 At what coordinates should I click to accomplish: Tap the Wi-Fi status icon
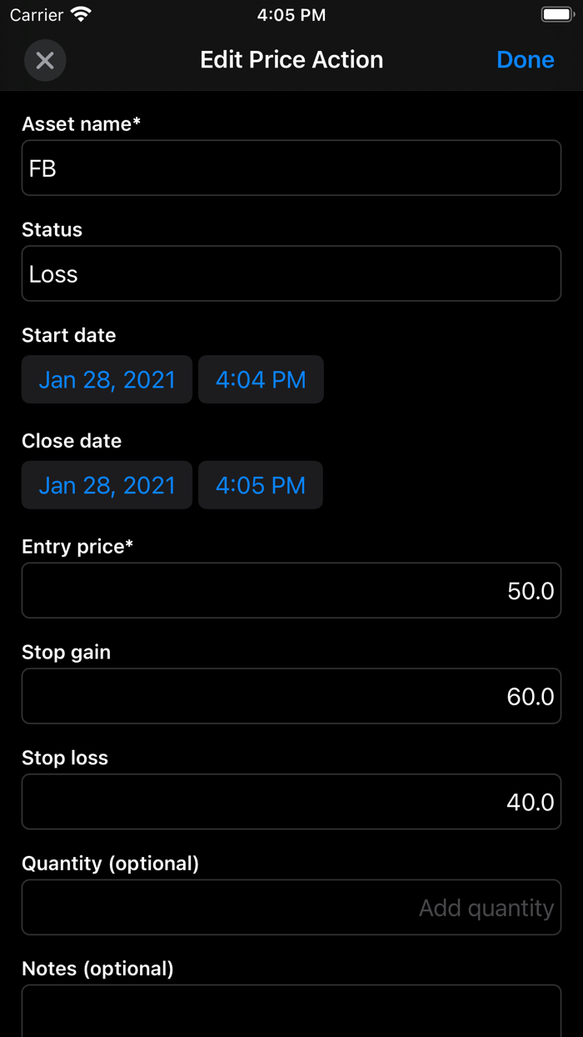click(x=79, y=14)
